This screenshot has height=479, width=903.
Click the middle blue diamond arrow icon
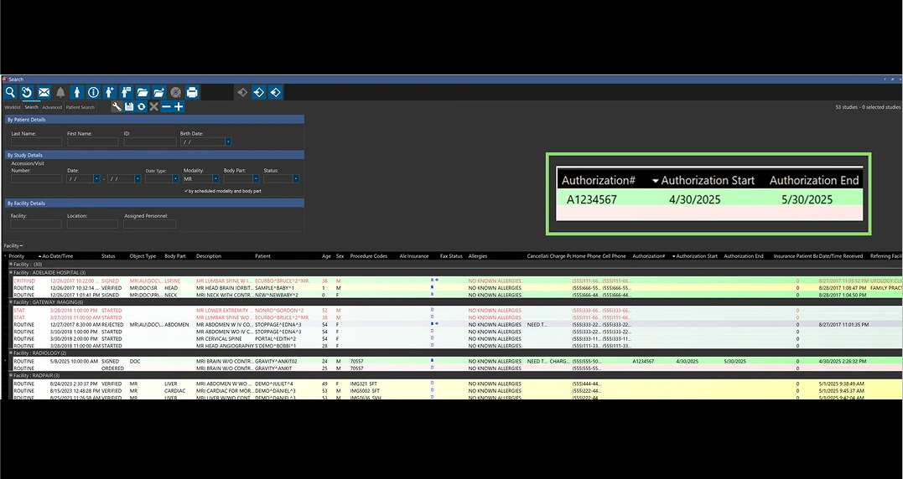tap(259, 92)
